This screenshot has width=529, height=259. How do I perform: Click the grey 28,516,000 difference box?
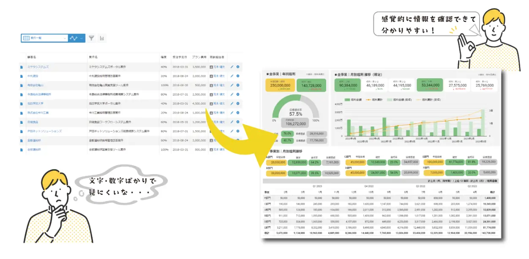(x=316, y=134)
